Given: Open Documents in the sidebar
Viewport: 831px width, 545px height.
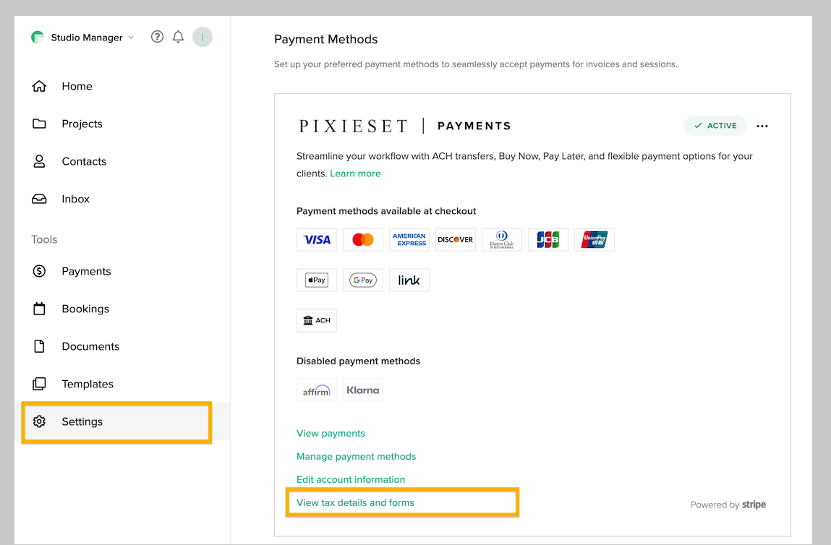Looking at the screenshot, I should 90,346.
